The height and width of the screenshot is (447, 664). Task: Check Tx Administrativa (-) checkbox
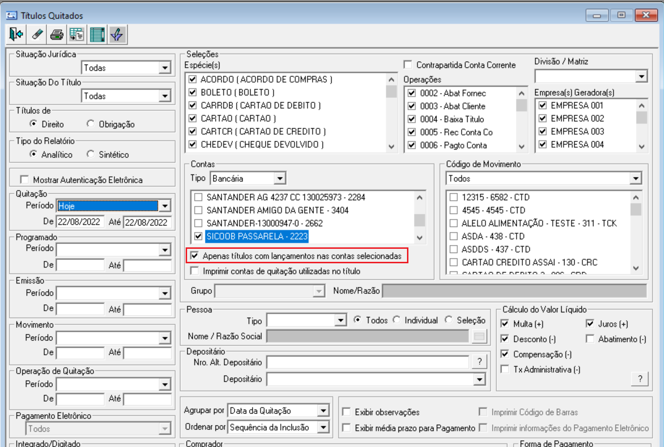505,369
